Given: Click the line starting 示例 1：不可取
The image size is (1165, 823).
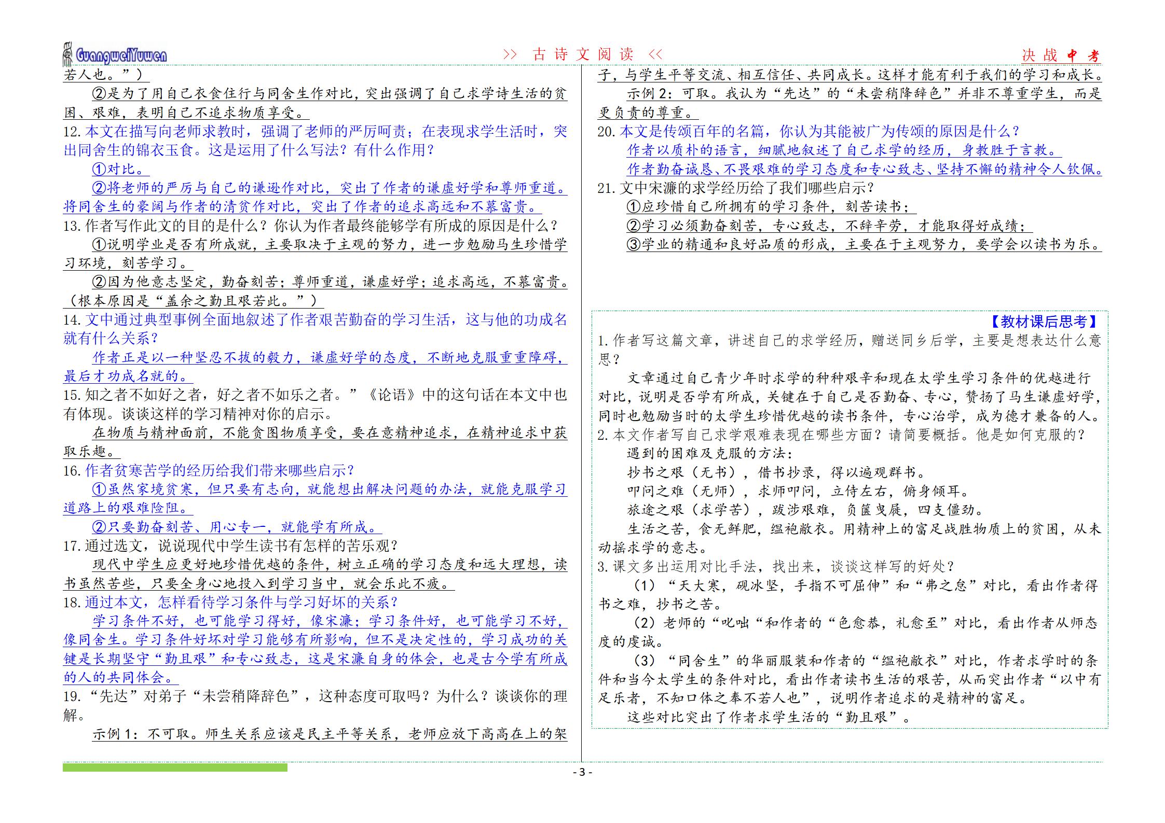Looking at the screenshot, I should coord(330,734).
